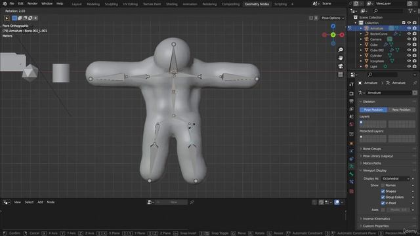Open the Pose Options dropdown
Viewport: 420px width, 236px height.
pyautogui.click(x=333, y=18)
